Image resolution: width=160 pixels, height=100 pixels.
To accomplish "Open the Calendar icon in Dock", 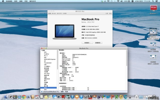I will (x=37, y=97).
